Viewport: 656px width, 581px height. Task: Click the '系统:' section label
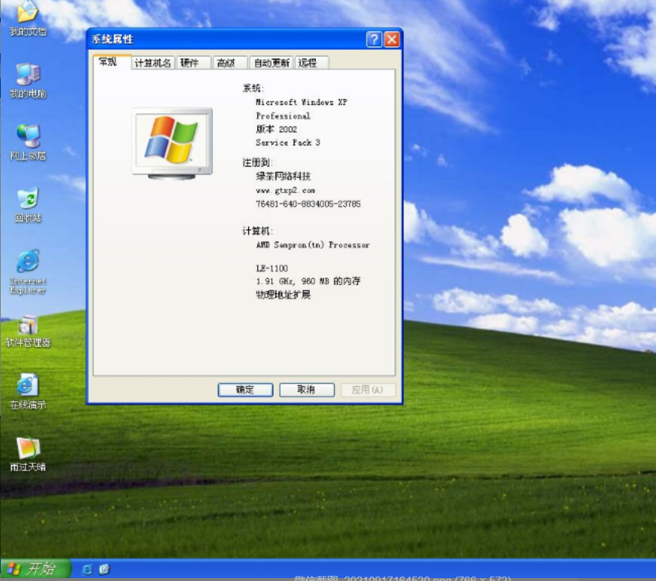[253, 88]
